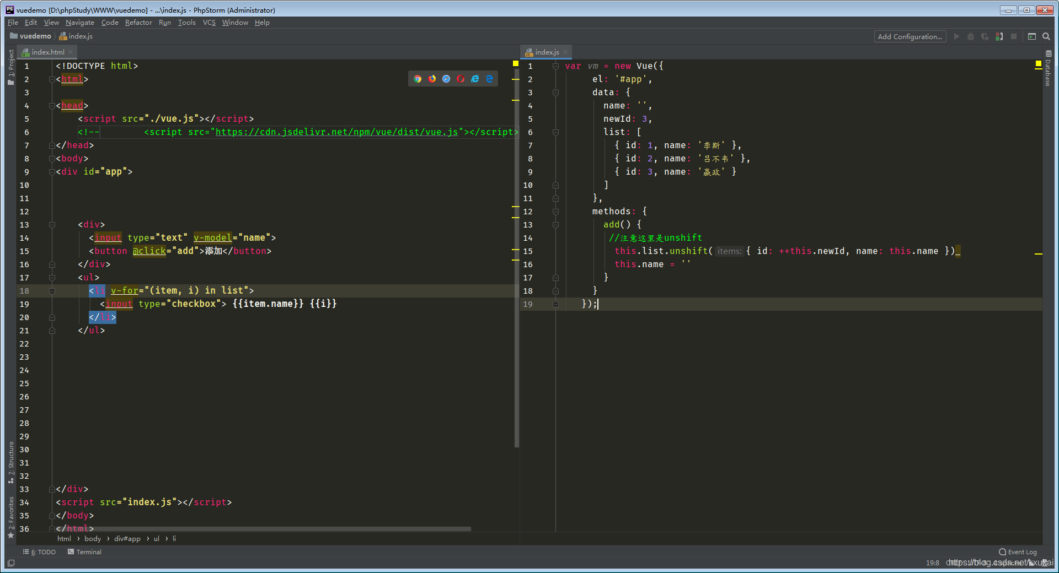
Task: Collapse the html tag fold on line 2
Action: [x=52, y=79]
